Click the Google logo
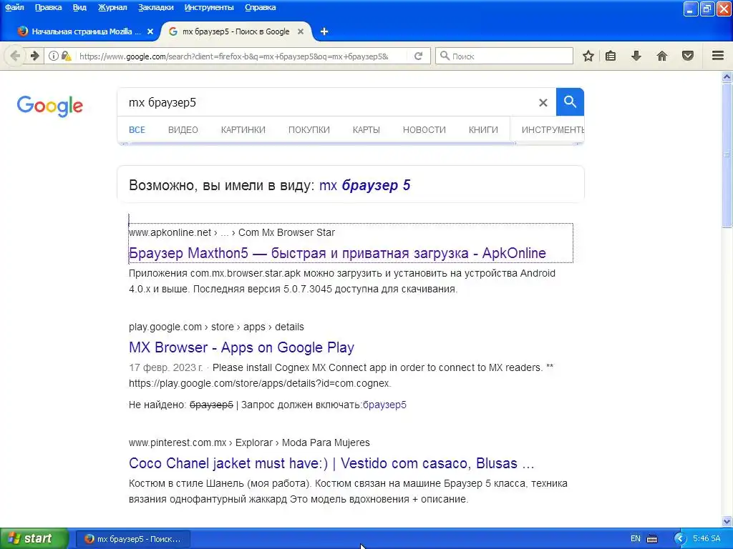Image resolution: width=733 pixels, height=549 pixels. pos(50,106)
